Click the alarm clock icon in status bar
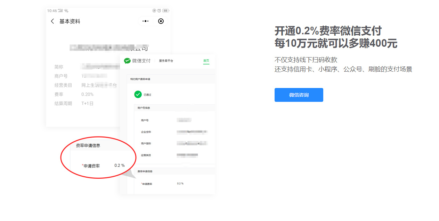 (x=159, y=11)
